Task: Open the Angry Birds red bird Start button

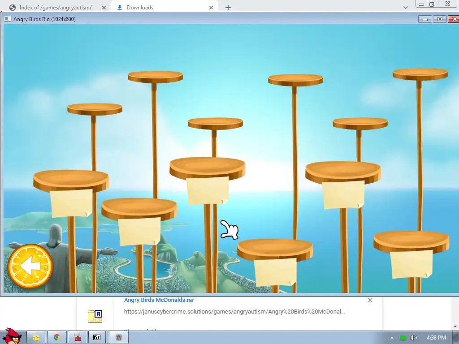Action: [x=12, y=336]
